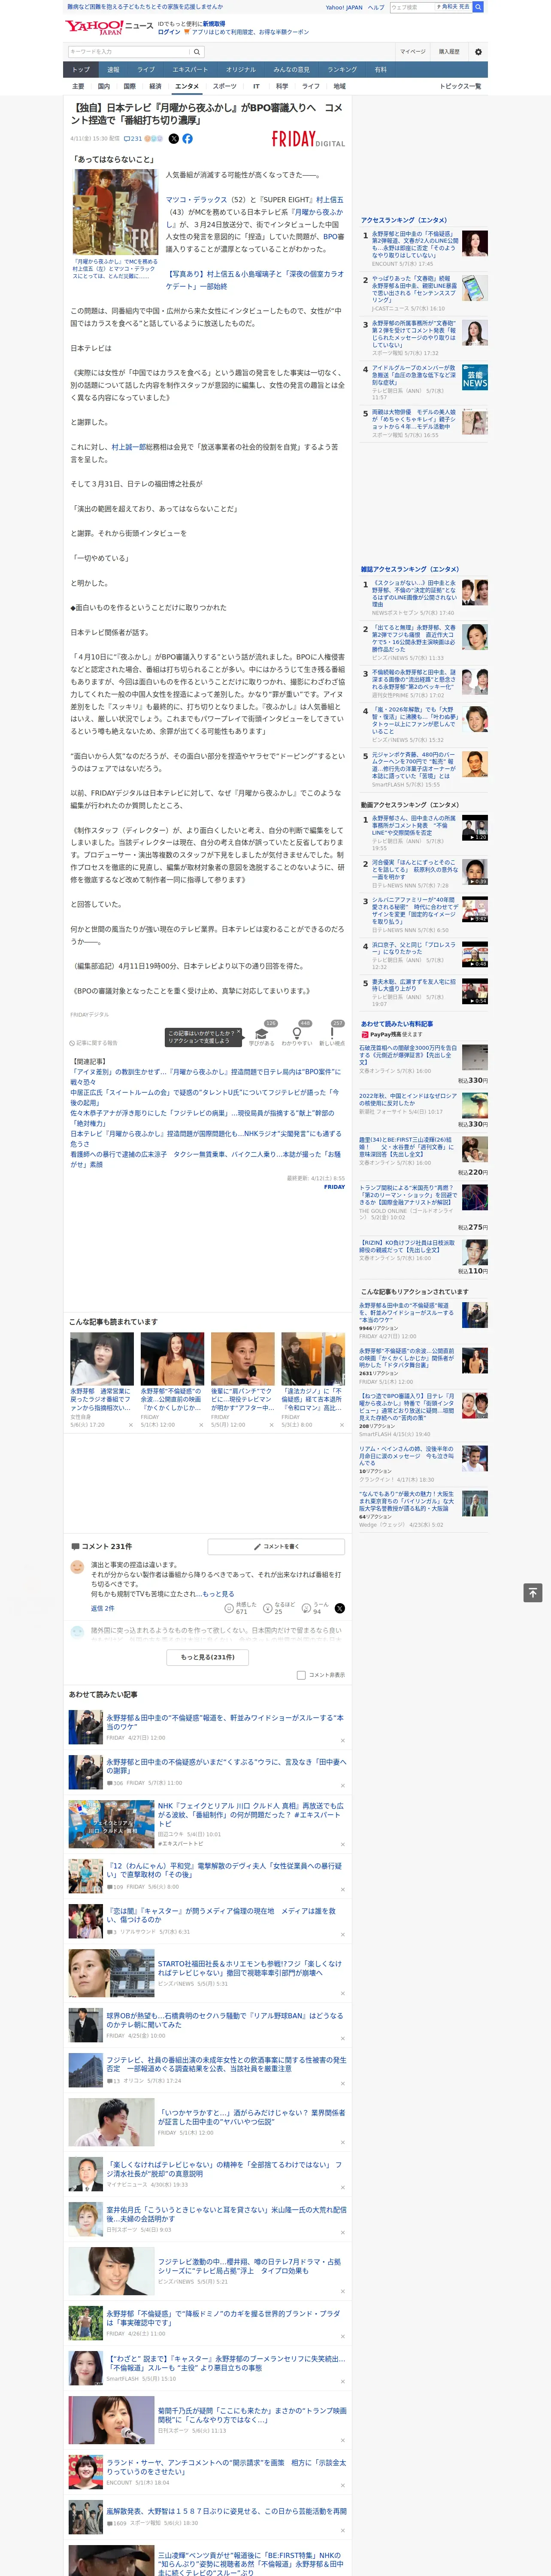Screen dimensions: 551x2576
Task: Open paid article 石破茂首相への闇献金3000万円
Action: point(409,1055)
